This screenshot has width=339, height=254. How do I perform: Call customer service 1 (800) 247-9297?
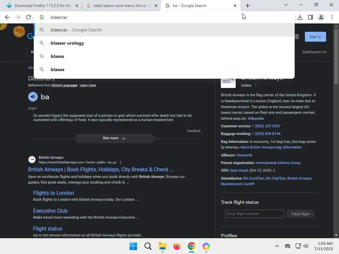click(266, 126)
